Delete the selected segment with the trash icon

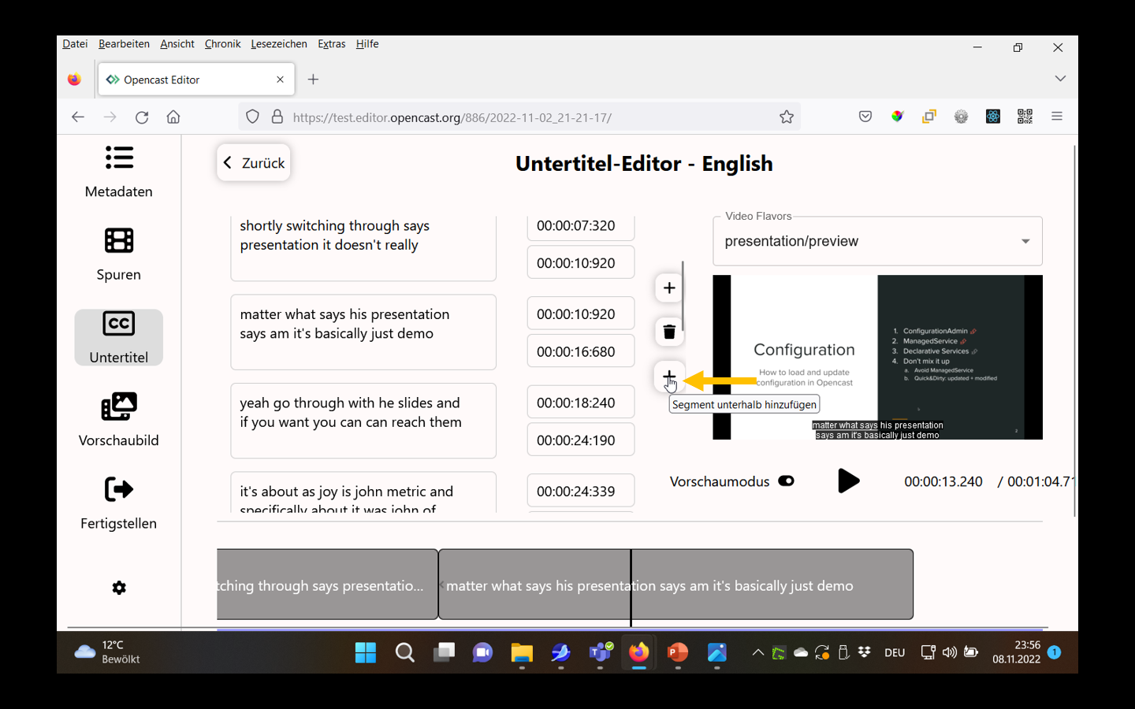(x=668, y=332)
